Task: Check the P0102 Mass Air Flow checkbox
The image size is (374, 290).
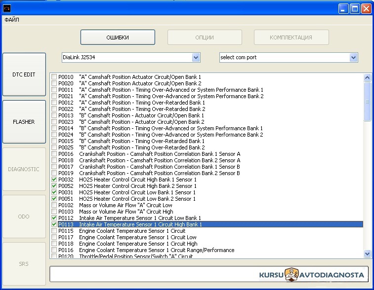Action: pos(54,205)
